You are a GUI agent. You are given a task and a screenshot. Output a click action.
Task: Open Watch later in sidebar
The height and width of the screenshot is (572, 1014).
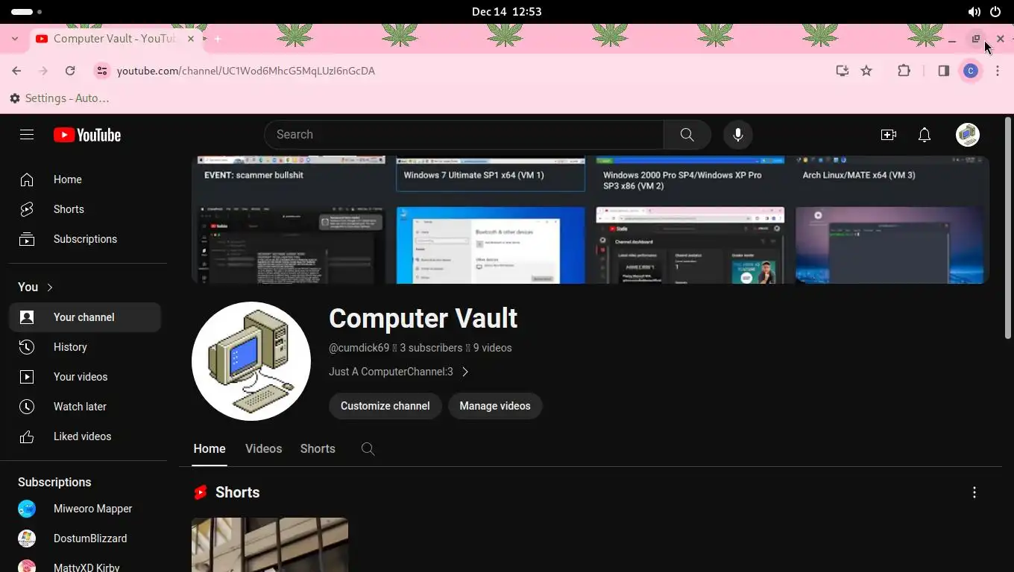coord(85,407)
